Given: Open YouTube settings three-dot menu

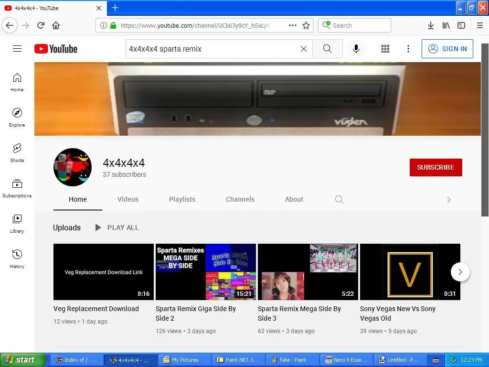Looking at the screenshot, I should point(408,49).
